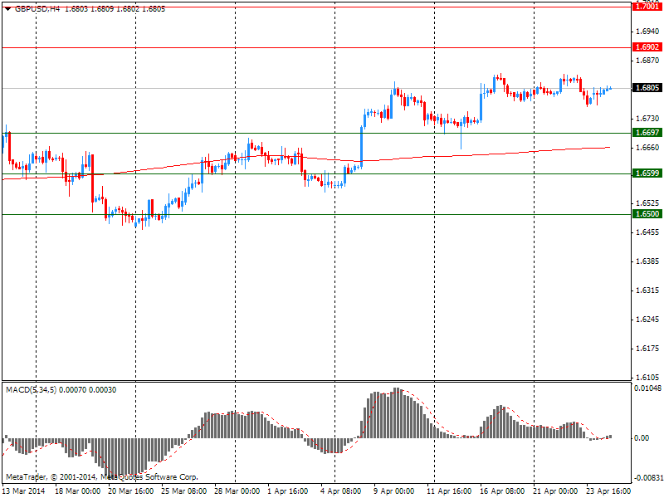Image resolution: width=664 pixels, height=498 pixels.
Task: Click the 16 Apr 08:00 time label
Action: tap(502, 491)
